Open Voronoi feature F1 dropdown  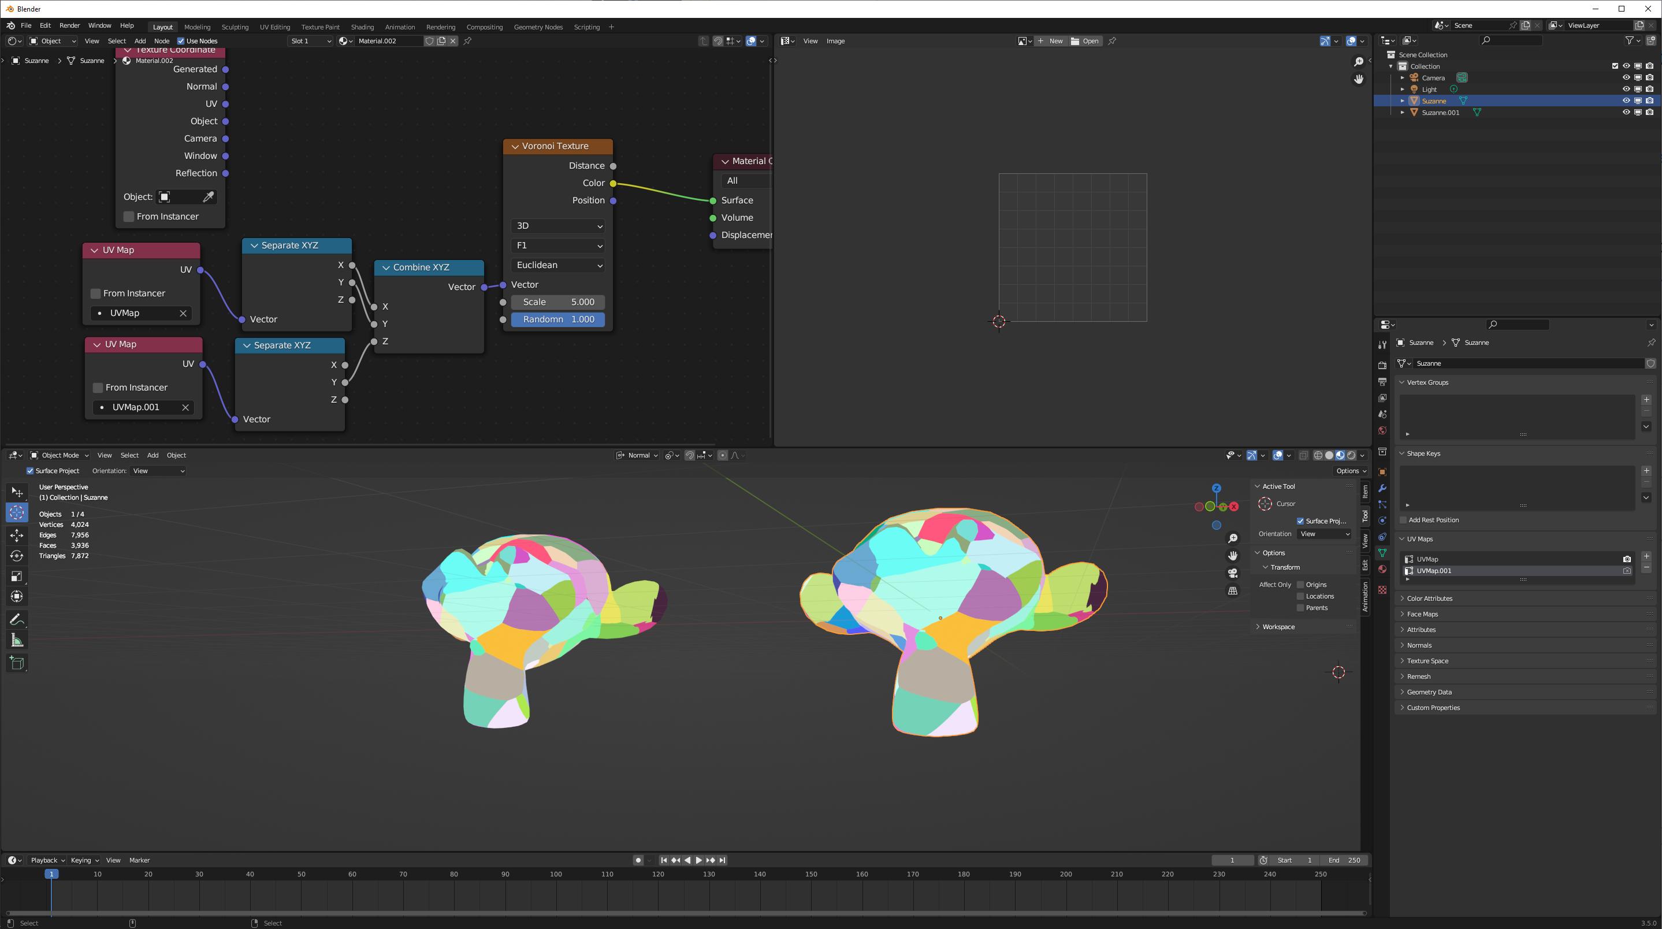coord(558,246)
